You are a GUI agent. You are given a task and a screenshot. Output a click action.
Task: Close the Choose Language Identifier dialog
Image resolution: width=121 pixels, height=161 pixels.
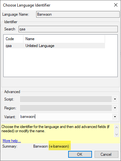pos(116,5)
